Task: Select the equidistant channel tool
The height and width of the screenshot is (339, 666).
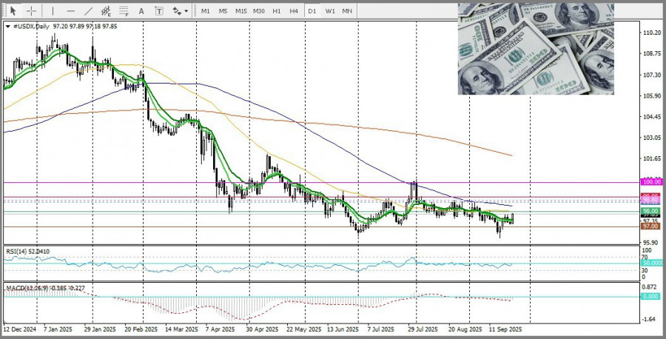Action: (107, 11)
